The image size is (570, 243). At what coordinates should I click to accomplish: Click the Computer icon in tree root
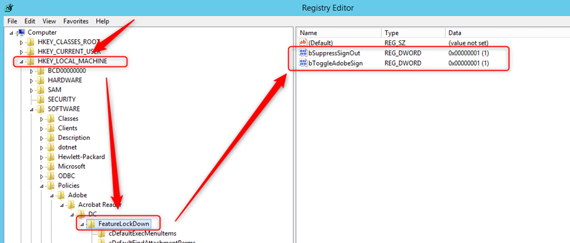coord(22,32)
